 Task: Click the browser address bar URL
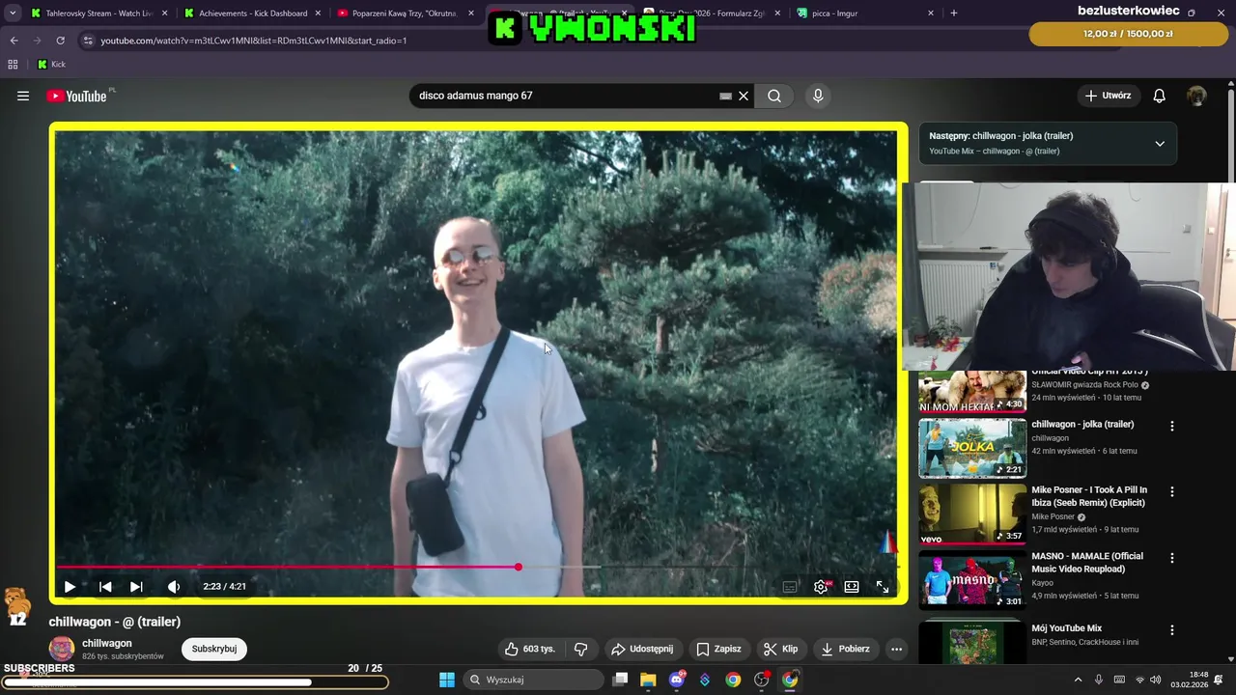[254, 41]
